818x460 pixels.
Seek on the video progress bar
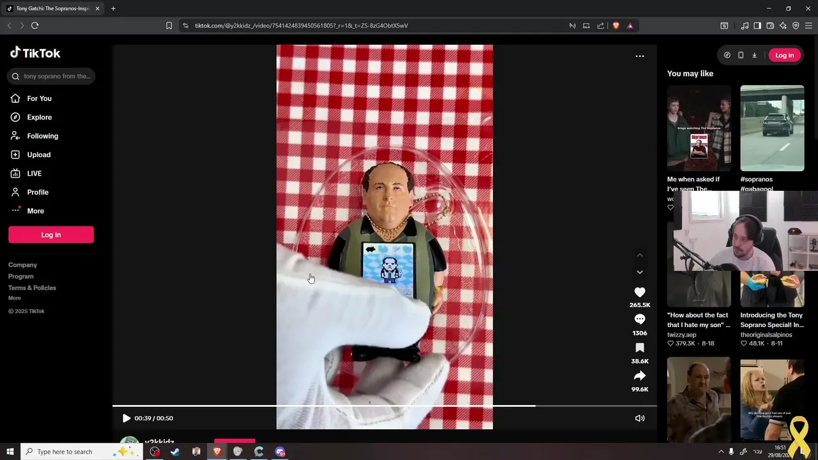(384, 405)
